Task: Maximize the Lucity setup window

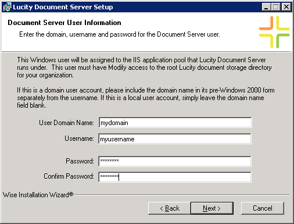Action: [x=275, y=7]
